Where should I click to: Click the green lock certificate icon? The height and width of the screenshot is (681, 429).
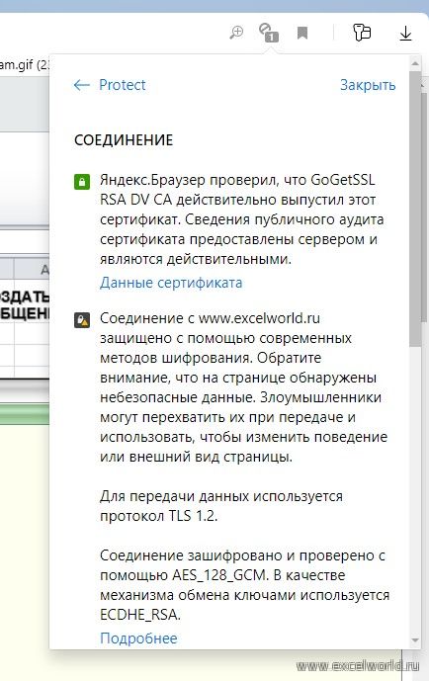[x=82, y=182]
